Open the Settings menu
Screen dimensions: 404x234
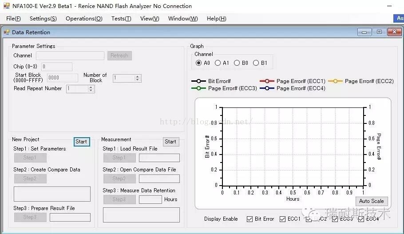(43, 19)
